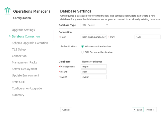Click the Back button
This screenshot has width=164, height=118.
138,110
